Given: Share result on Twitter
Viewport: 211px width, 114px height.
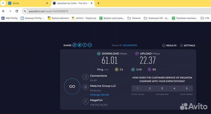Looking at the screenshot, I should tap(79, 45).
